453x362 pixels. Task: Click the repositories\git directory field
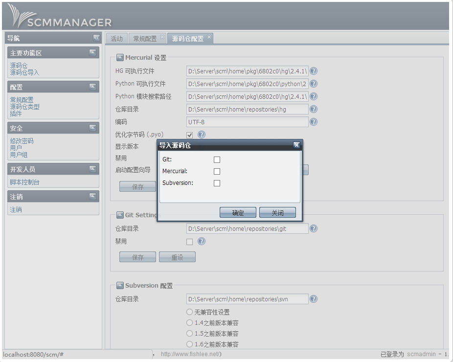pyautogui.click(x=248, y=228)
